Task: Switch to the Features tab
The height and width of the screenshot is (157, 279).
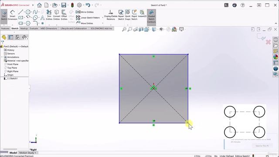Action: 5,28
